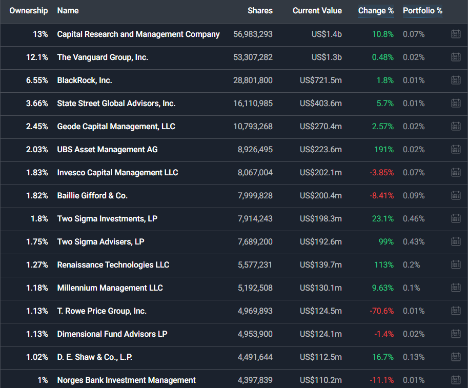Open calendar icon for Geode Capital Management row

point(456,126)
